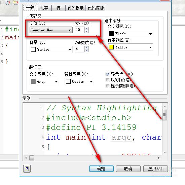185x185 pixels.
Task: Click preview vertical scrollbar down arrow
Action: pyautogui.click(x=165, y=152)
